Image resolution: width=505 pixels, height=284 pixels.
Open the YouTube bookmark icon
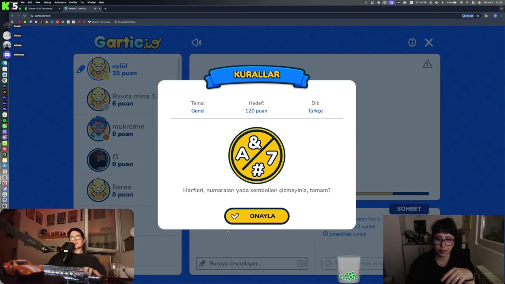(20, 22)
